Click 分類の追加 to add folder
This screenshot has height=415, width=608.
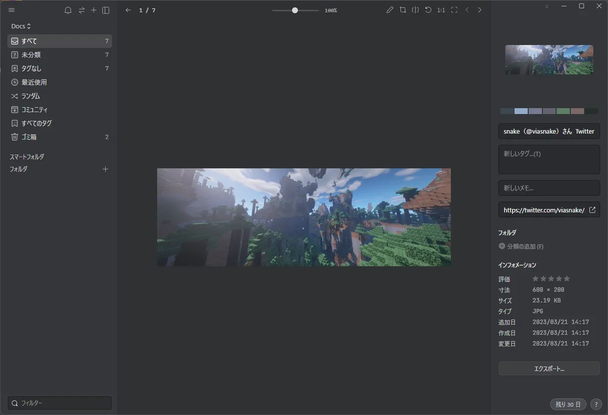click(525, 246)
